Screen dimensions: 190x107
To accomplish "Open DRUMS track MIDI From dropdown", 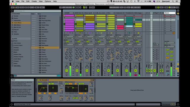I will click(x=69, y=37).
